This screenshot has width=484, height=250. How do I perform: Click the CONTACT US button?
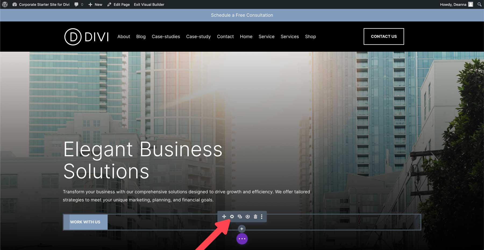[384, 37]
